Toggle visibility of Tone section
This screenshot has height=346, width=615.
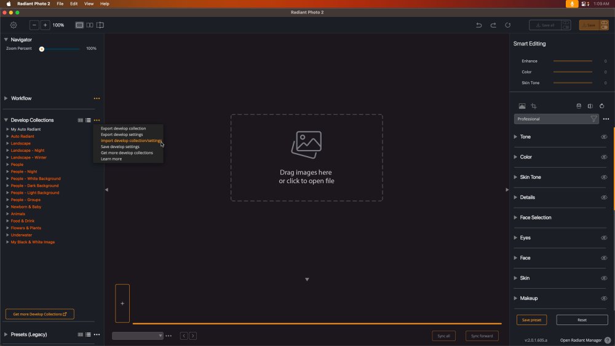604,137
